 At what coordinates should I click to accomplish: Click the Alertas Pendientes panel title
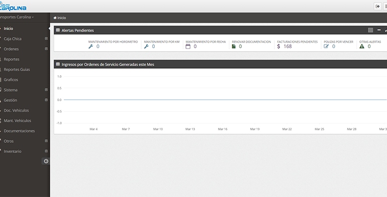(78, 30)
